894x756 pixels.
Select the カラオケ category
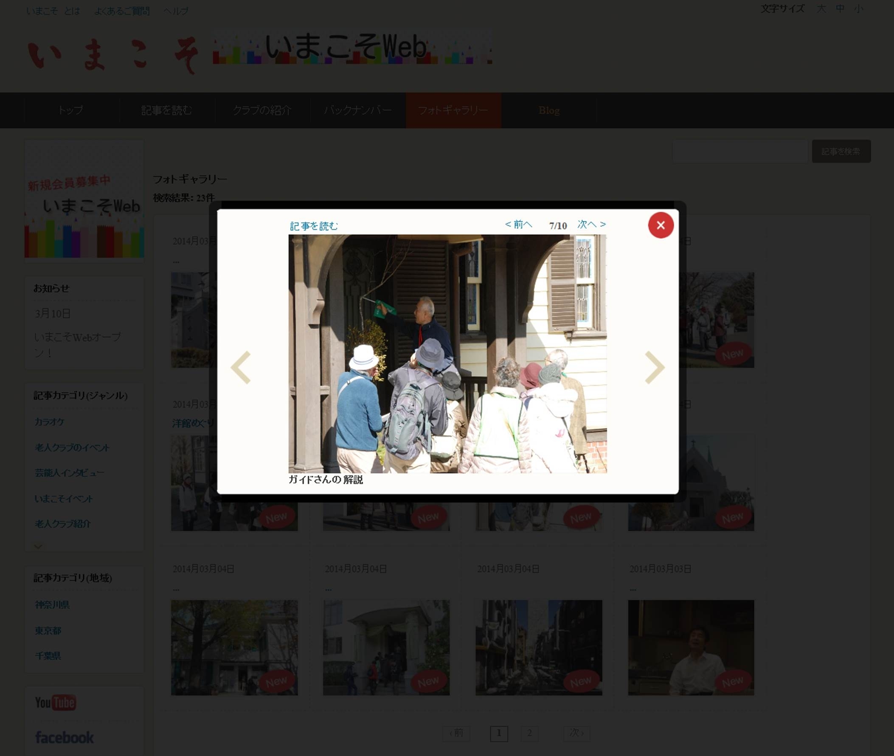coord(49,422)
